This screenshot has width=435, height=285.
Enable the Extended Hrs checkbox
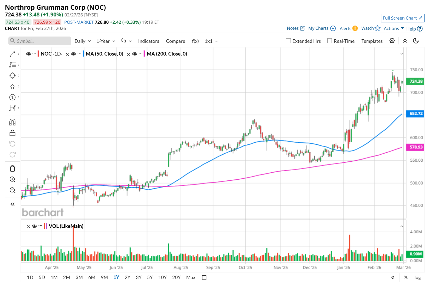click(x=288, y=41)
